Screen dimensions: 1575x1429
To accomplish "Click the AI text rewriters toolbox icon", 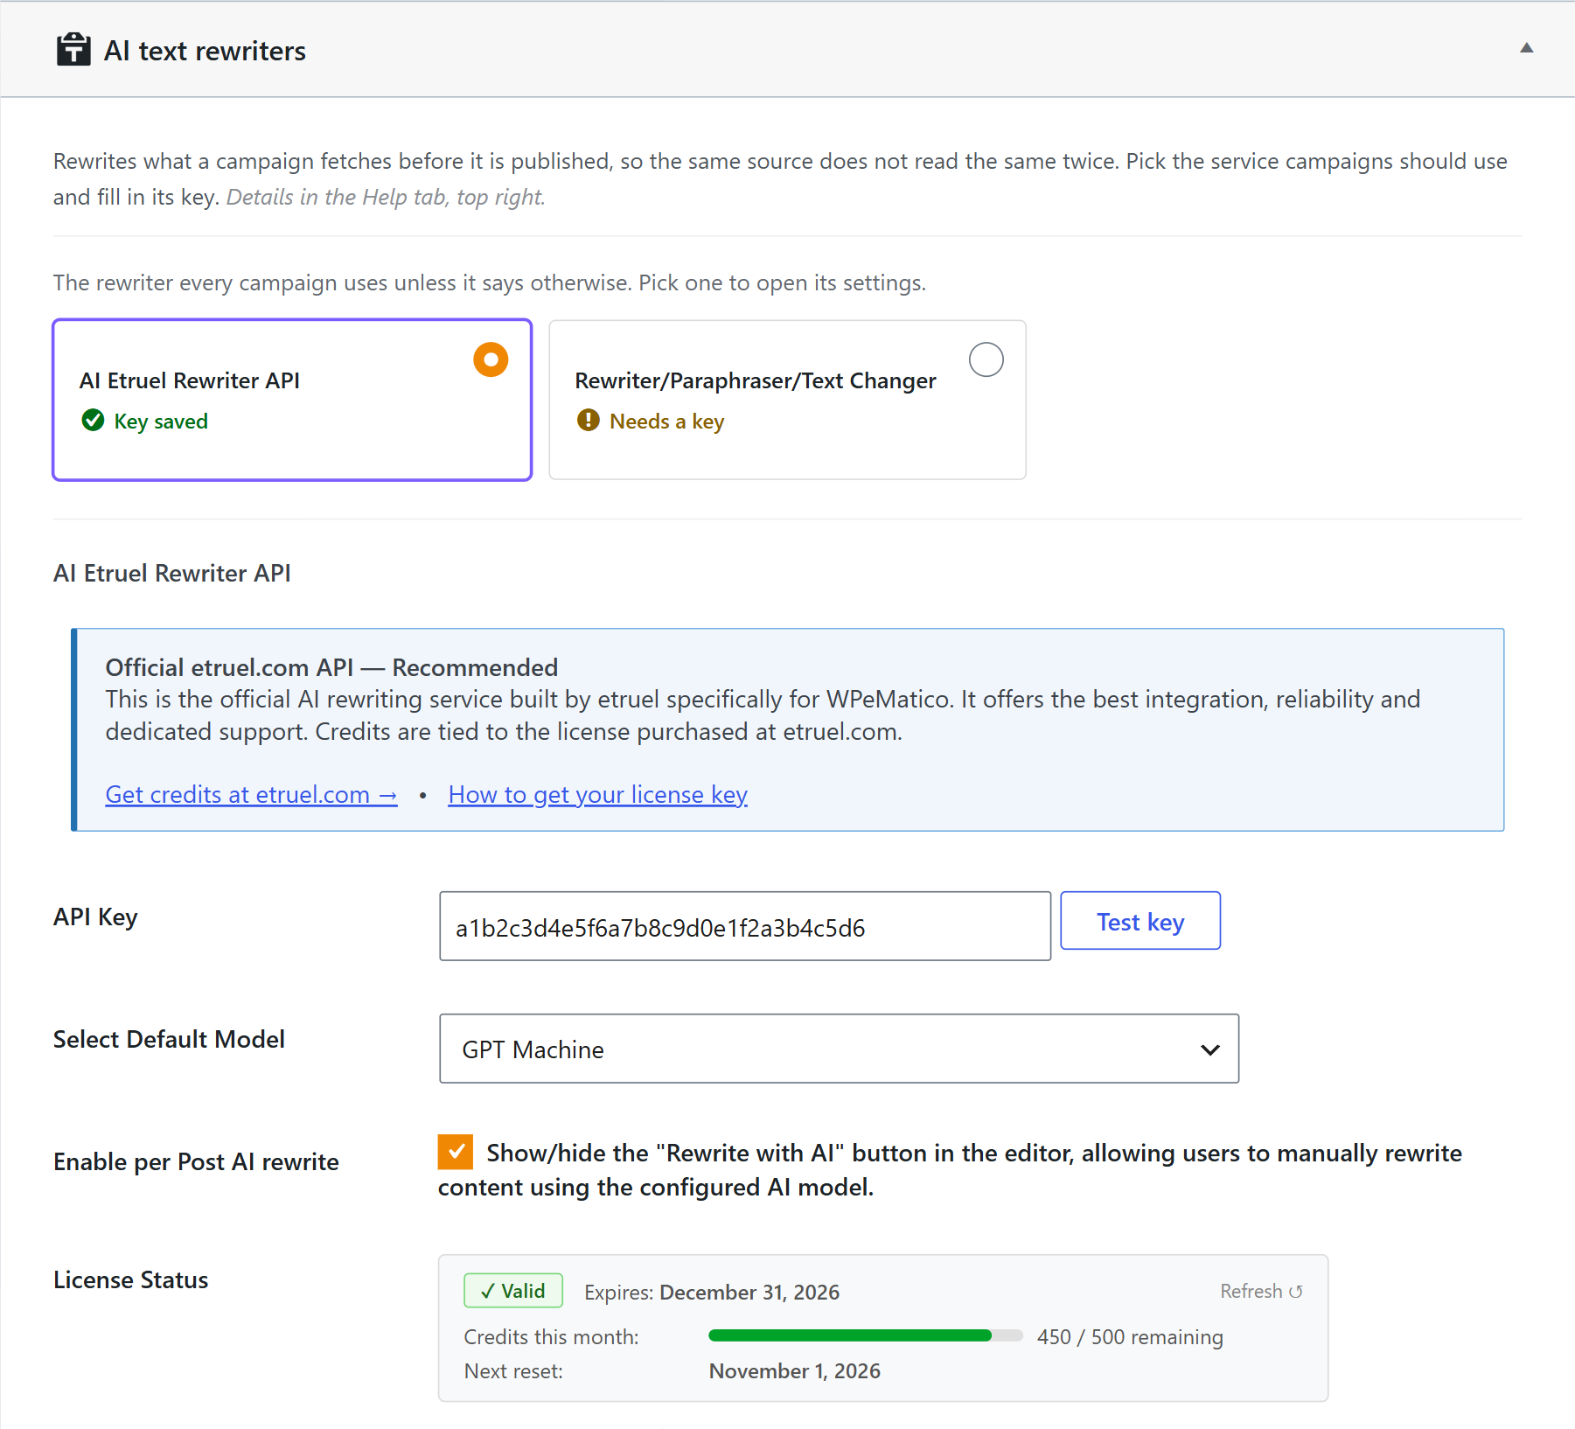I will [73, 50].
